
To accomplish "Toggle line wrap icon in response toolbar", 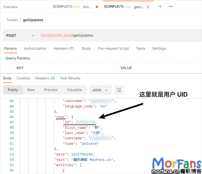I will coord(119,90).
